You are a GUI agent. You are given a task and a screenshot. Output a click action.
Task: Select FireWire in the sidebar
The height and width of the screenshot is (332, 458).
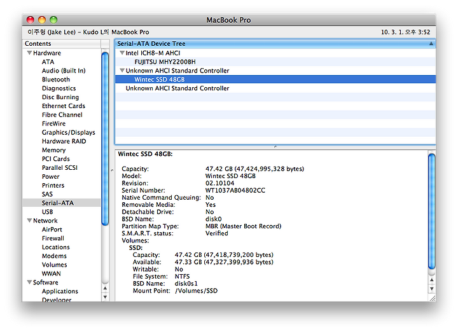tap(53, 123)
